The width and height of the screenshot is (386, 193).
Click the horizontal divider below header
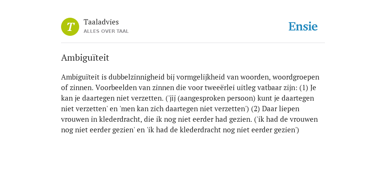(x=193, y=43)
